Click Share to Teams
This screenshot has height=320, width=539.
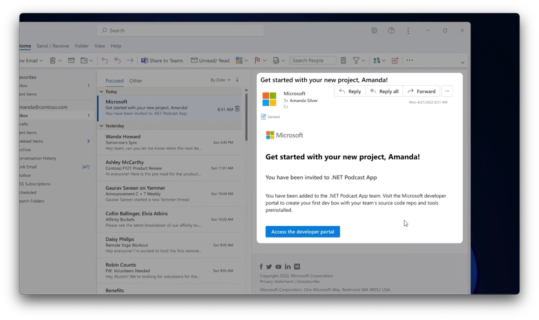(162, 60)
